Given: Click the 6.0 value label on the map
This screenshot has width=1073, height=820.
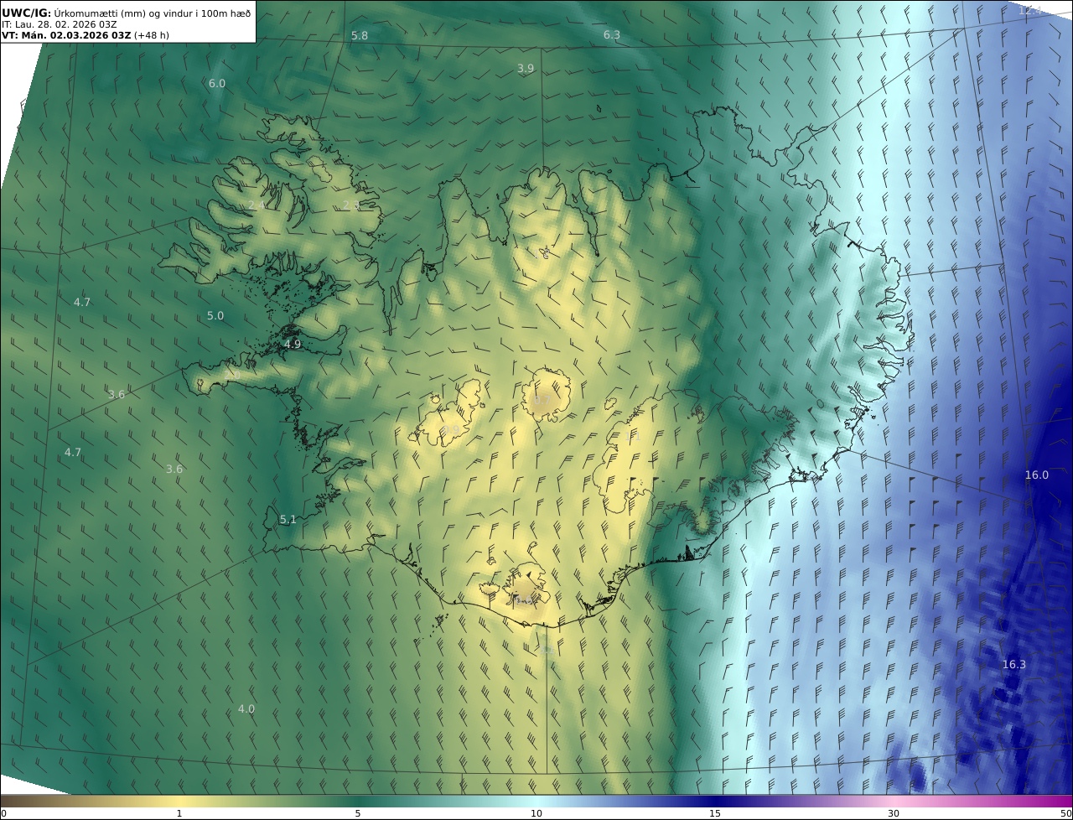Looking at the screenshot, I should (217, 84).
